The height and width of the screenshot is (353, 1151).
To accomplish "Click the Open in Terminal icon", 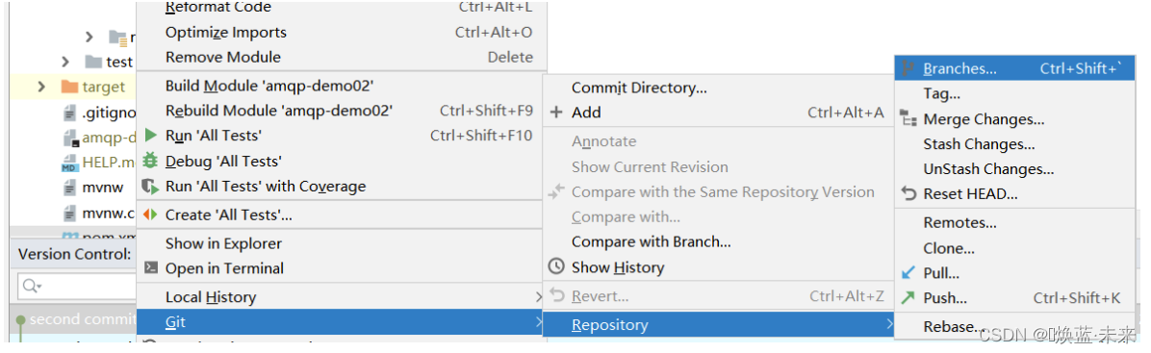I will [150, 267].
